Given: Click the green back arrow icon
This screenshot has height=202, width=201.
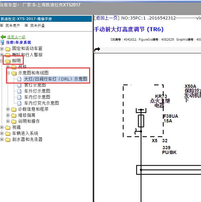Looking at the screenshot, I should point(3,37).
